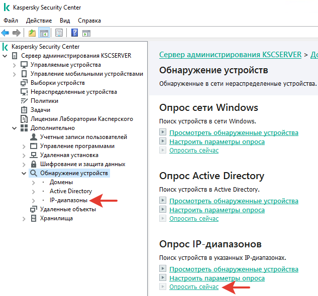Screen dimensions: 318x296
Task: Click the Управляемые устройства monitor icon
Action: (x=24, y=65)
